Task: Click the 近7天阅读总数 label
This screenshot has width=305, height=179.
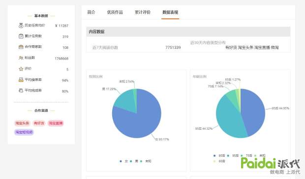Action: [x=105, y=47]
